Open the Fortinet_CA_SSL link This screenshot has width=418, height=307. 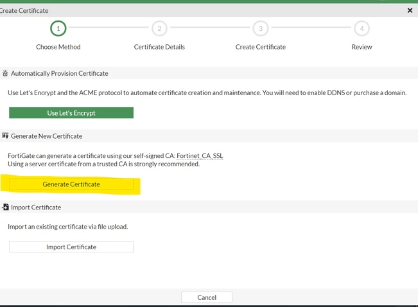point(200,155)
